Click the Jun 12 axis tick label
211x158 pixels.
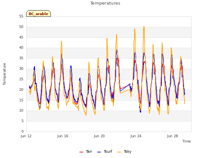point(26,136)
